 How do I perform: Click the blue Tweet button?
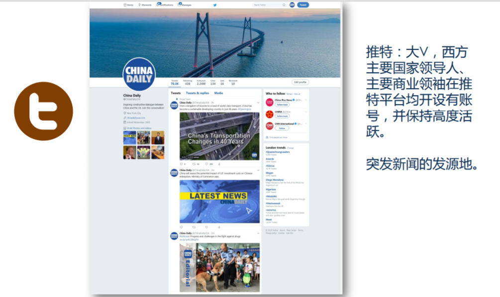(303, 5)
